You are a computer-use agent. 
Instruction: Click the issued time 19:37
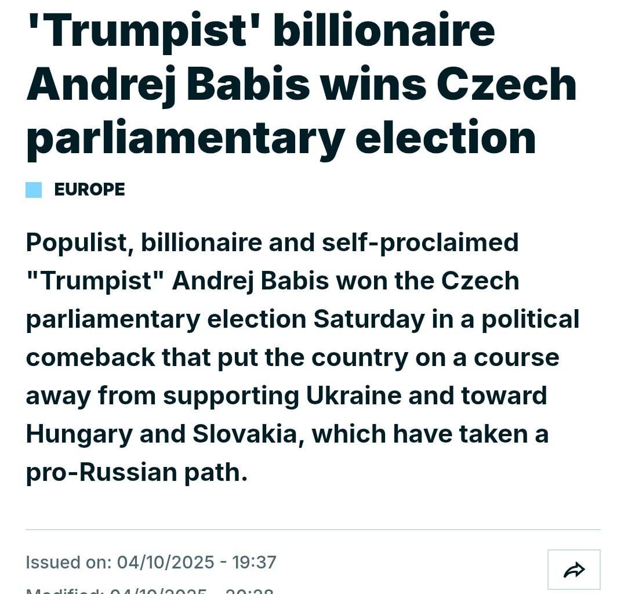pyautogui.click(x=254, y=562)
